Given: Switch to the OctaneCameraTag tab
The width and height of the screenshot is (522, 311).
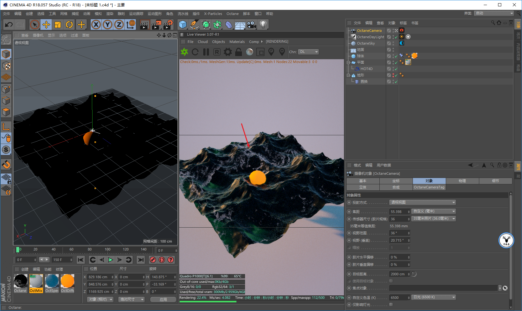Looking at the screenshot, I should pos(429,187).
